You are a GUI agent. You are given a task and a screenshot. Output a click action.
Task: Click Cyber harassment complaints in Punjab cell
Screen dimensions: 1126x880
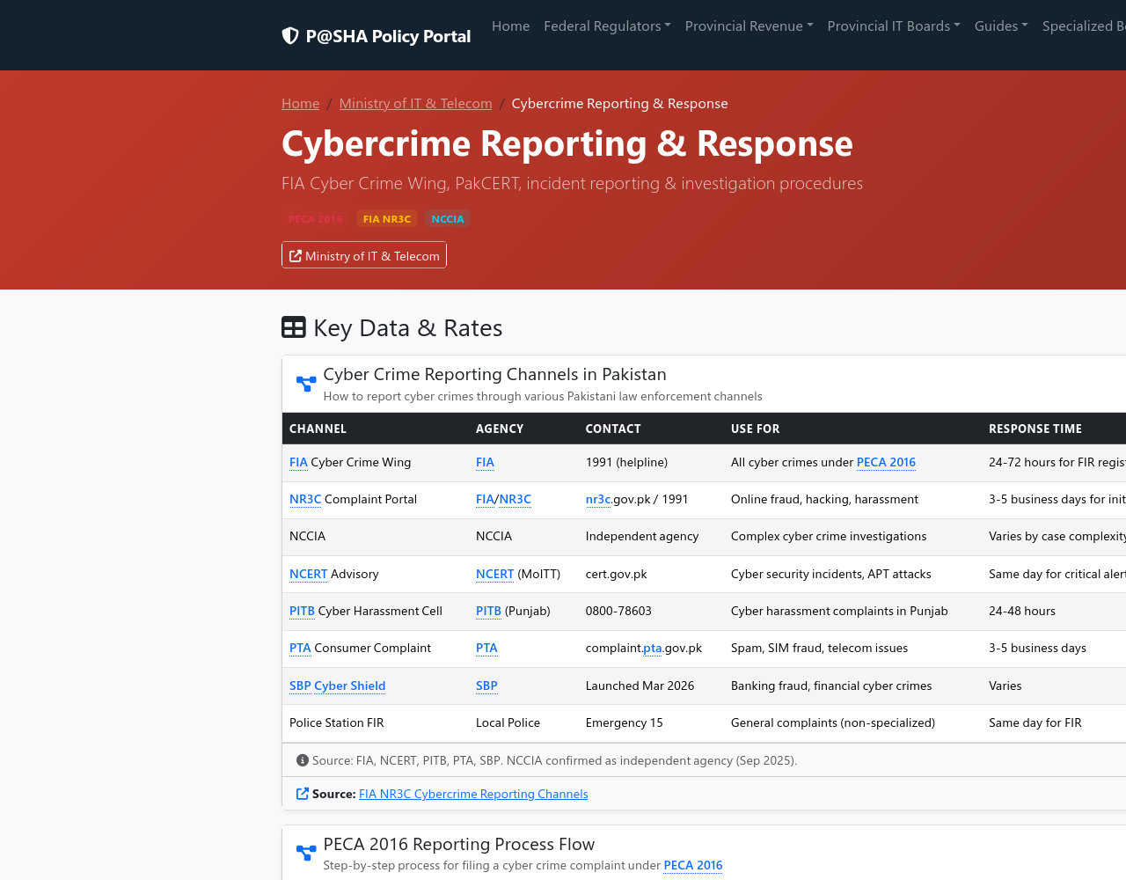point(852,612)
